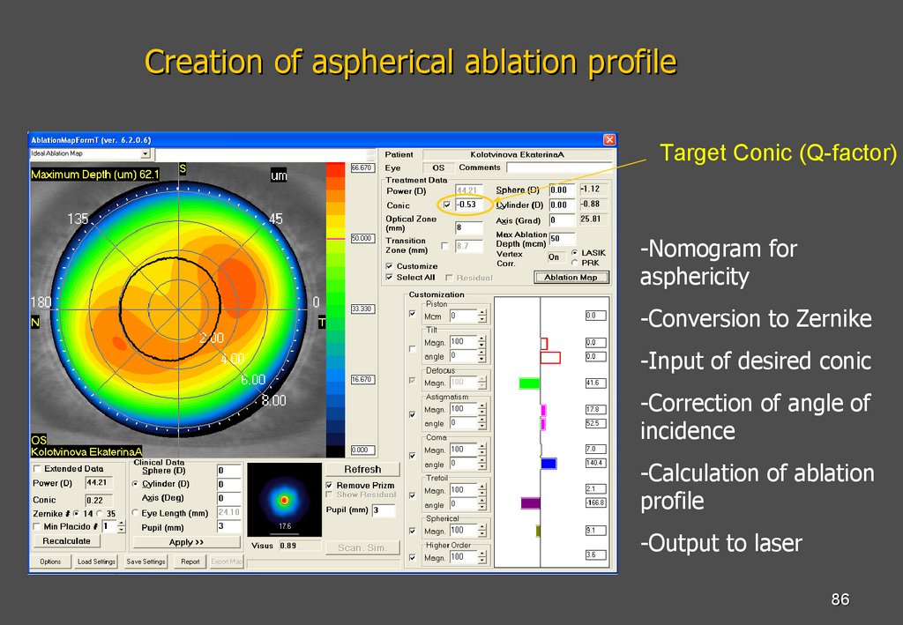Increase the Piston Mcm value with its stepper
The width and height of the screenshot is (903, 625).
pos(481,311)
